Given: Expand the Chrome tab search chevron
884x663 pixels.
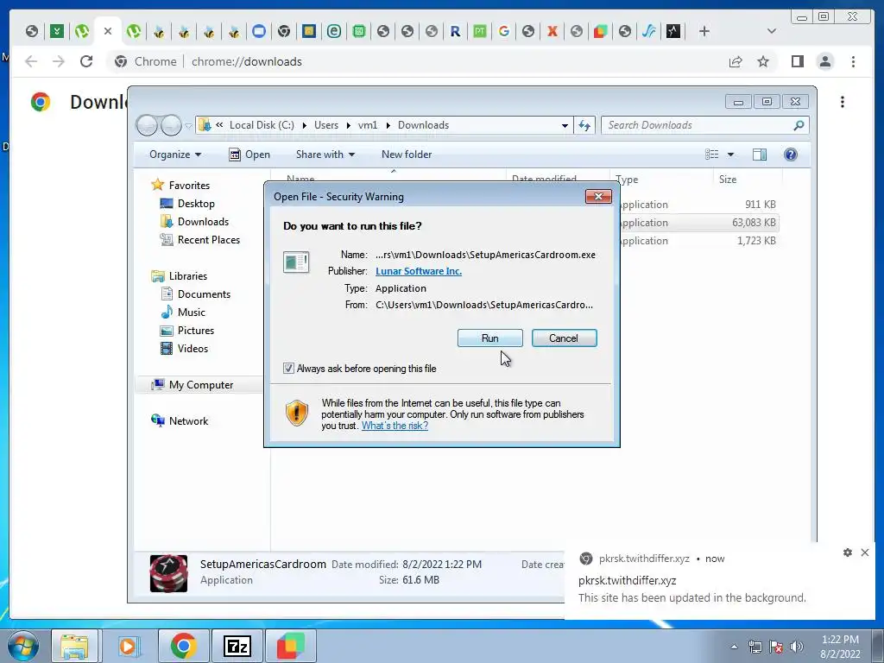Looking at the screenshot, I should [772, 32].
